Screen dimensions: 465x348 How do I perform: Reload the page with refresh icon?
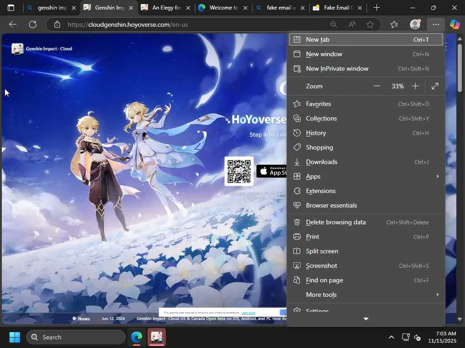(33, 24)
